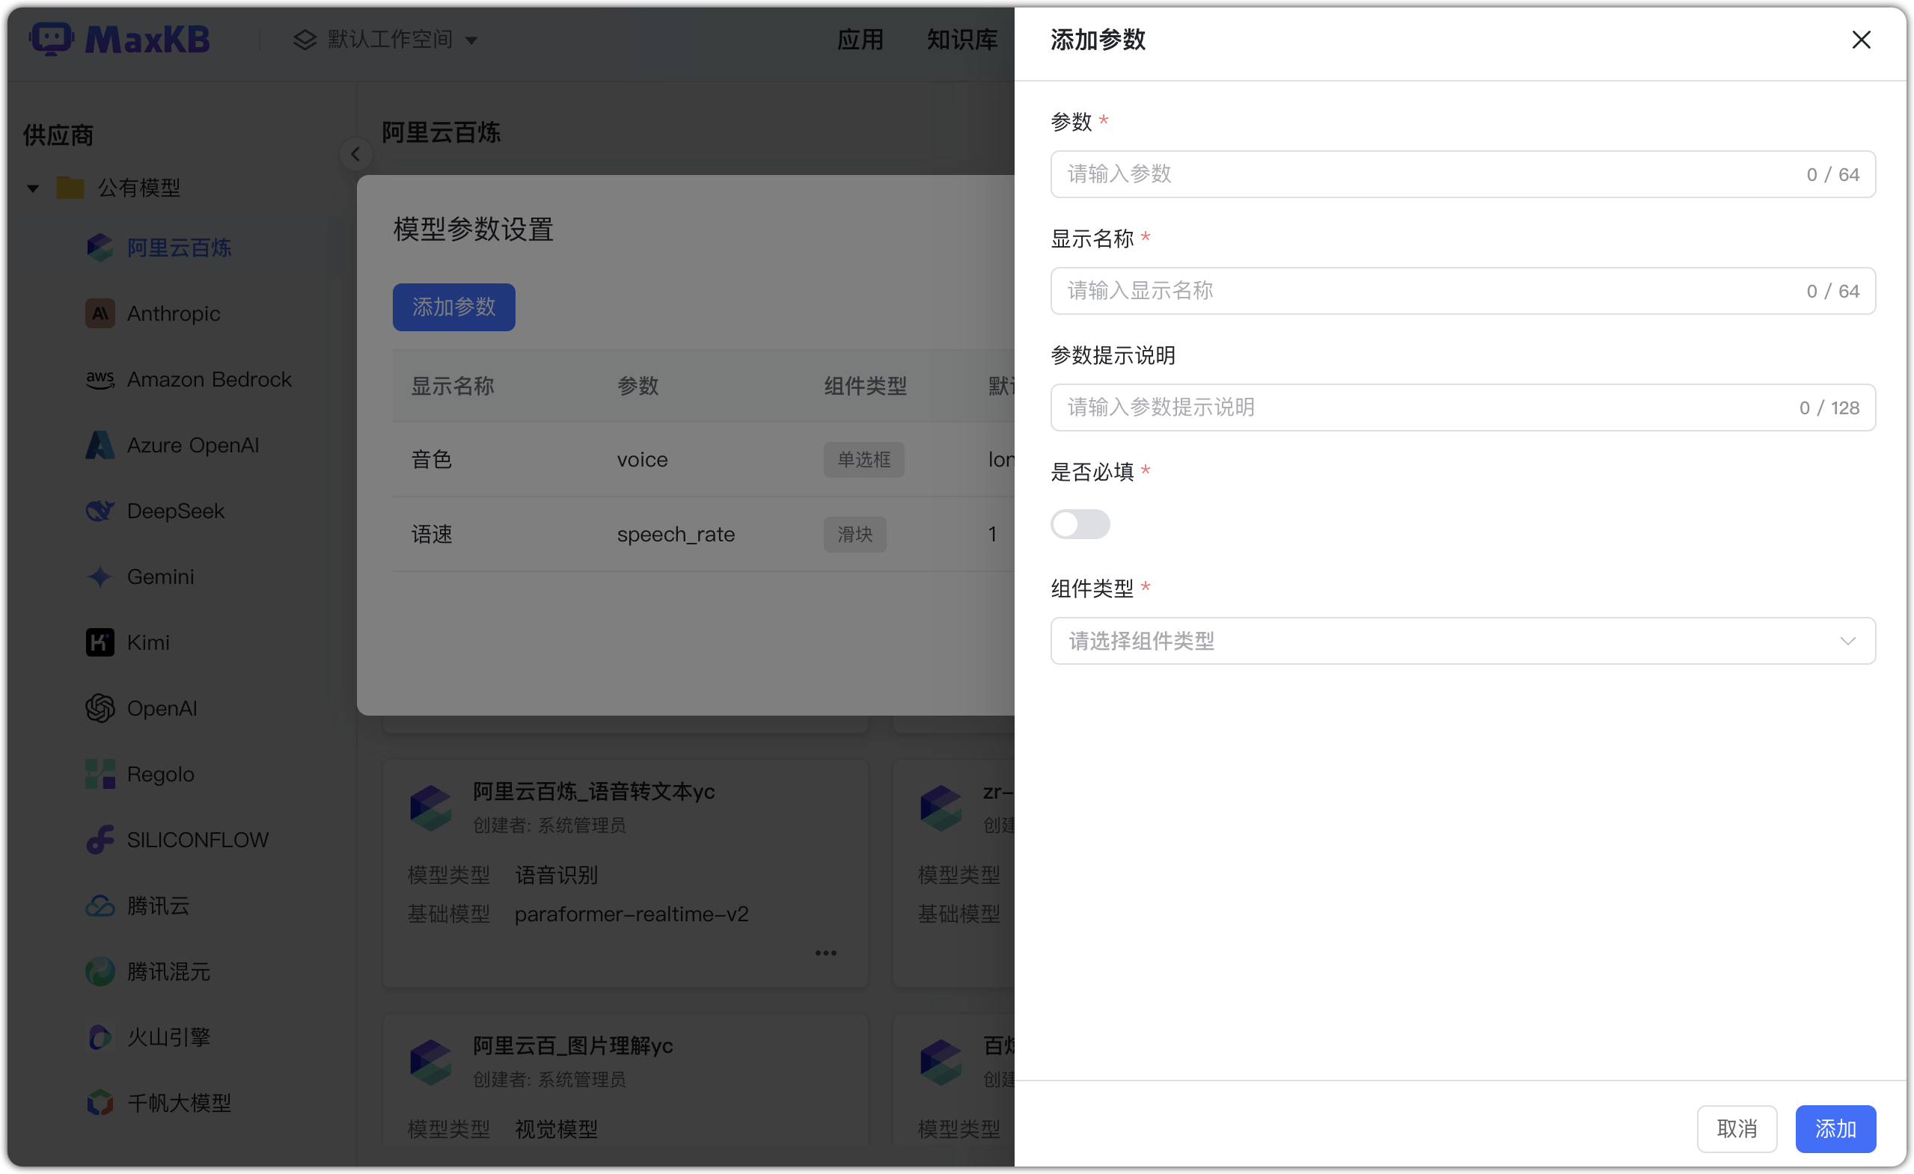Click the blue 添加参数 button in the dialog
This screenshot has width=1914, height=1174.
pyautogui.click(x=453, y=307)
